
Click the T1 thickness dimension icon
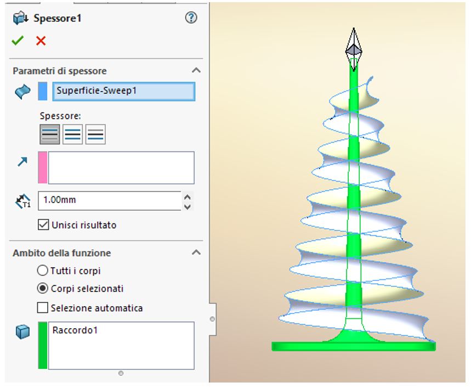23,201
